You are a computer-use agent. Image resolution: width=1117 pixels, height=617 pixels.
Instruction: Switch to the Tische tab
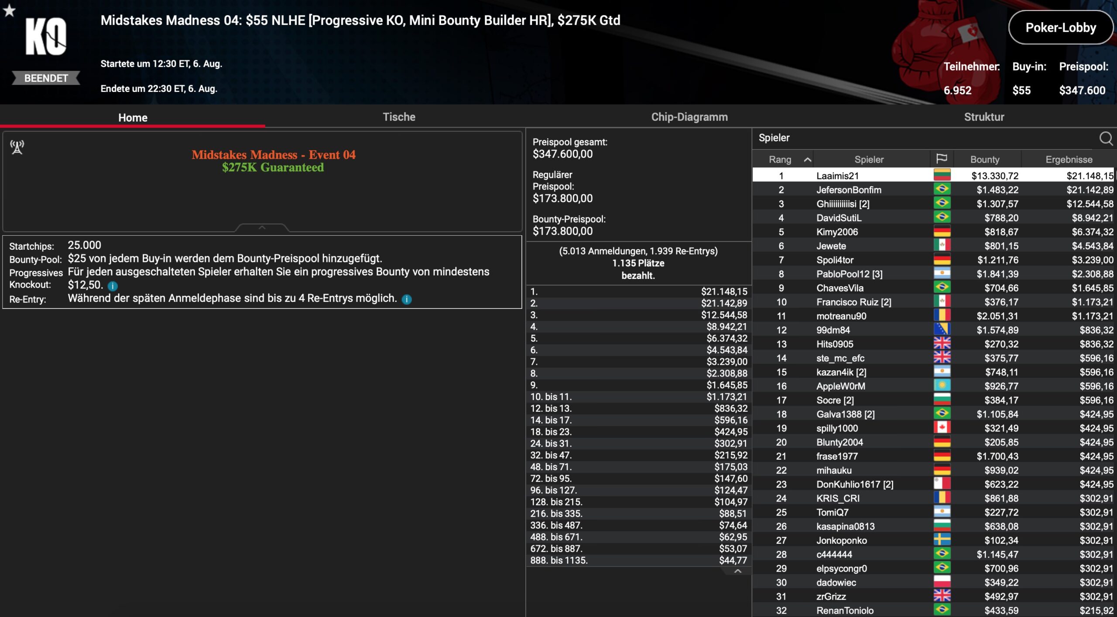pyautogui.click(x=399, y=117)
